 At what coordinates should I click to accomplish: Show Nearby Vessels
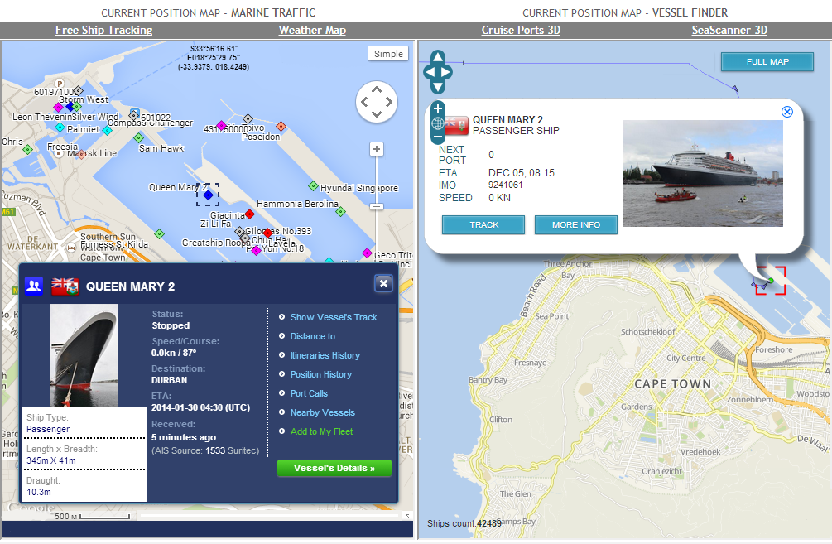click(x=323, y=413)
